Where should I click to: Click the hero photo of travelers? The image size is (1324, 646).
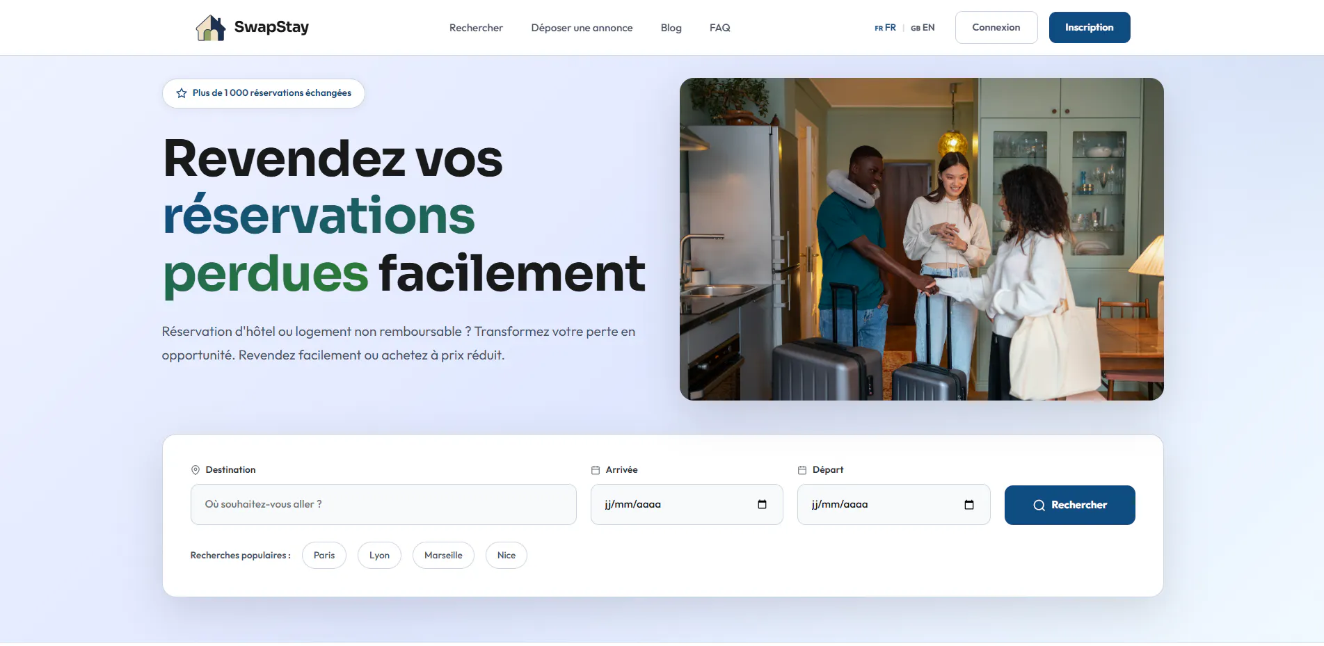[921, 239]
